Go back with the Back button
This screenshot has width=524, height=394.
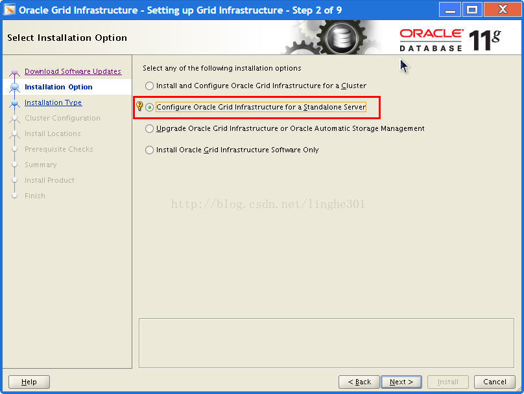[359, 382]
